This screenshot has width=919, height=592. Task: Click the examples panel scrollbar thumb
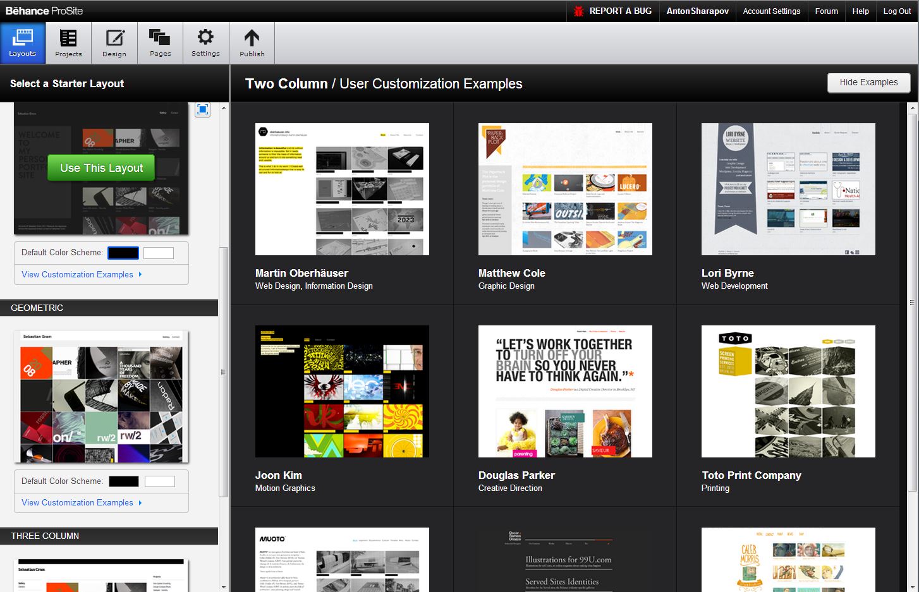point(912,303)
